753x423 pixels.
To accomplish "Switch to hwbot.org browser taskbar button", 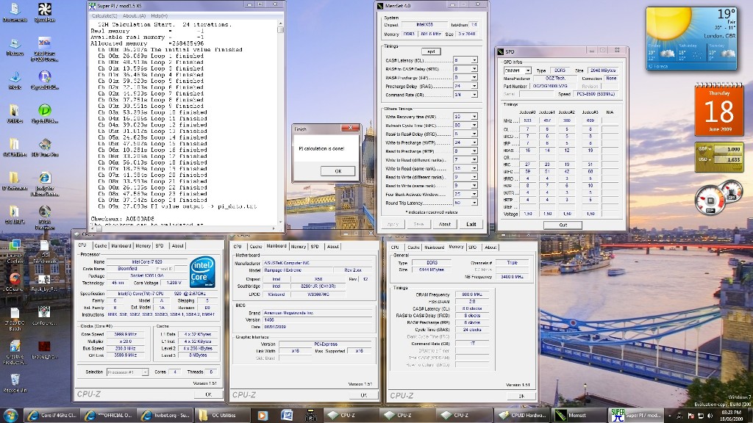I will point(165,416).
